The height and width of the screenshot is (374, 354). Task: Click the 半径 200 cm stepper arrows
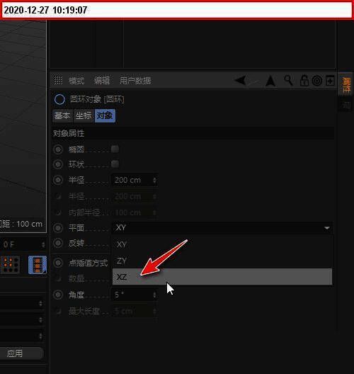click(x=154, y=180)
